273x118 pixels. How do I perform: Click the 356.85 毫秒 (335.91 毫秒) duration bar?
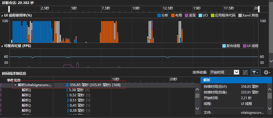coord(67,85)
